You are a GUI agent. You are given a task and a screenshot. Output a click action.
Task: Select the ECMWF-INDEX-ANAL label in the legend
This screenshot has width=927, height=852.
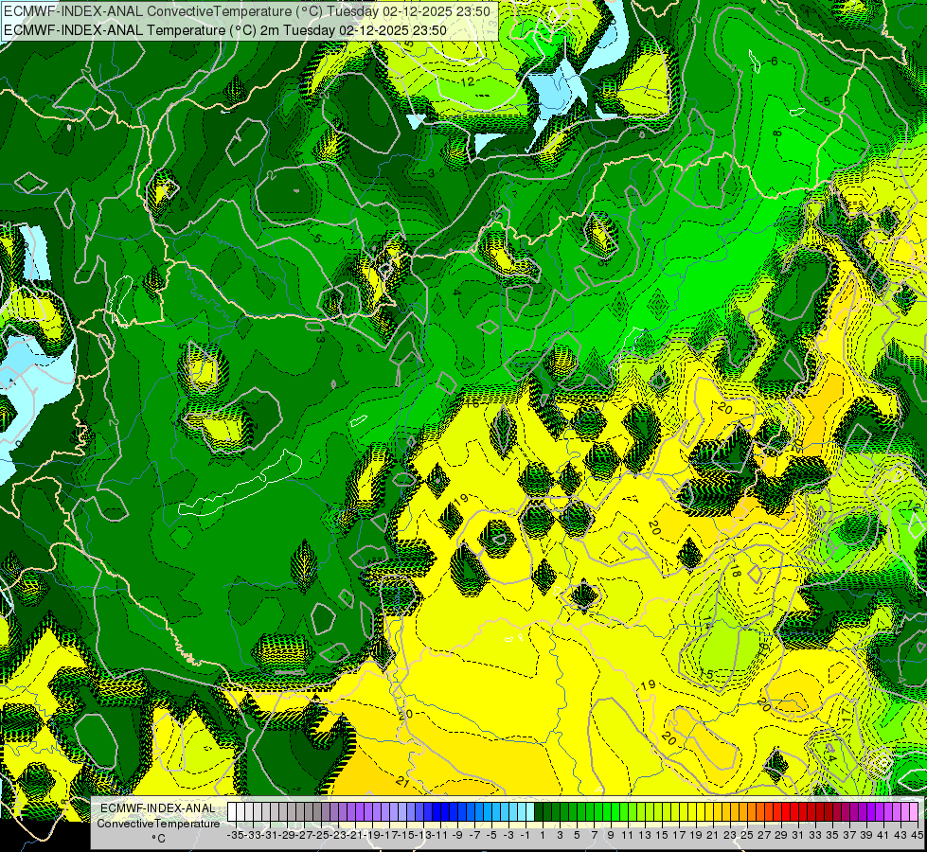point(158,808)
